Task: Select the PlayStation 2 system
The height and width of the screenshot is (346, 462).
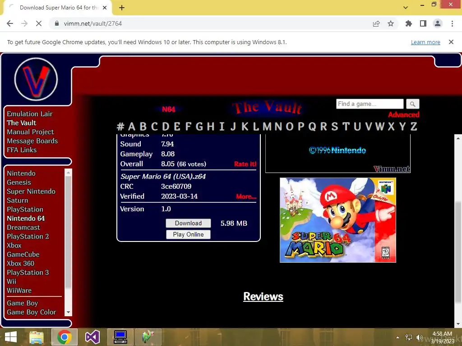Action: [x=28, y=237]
